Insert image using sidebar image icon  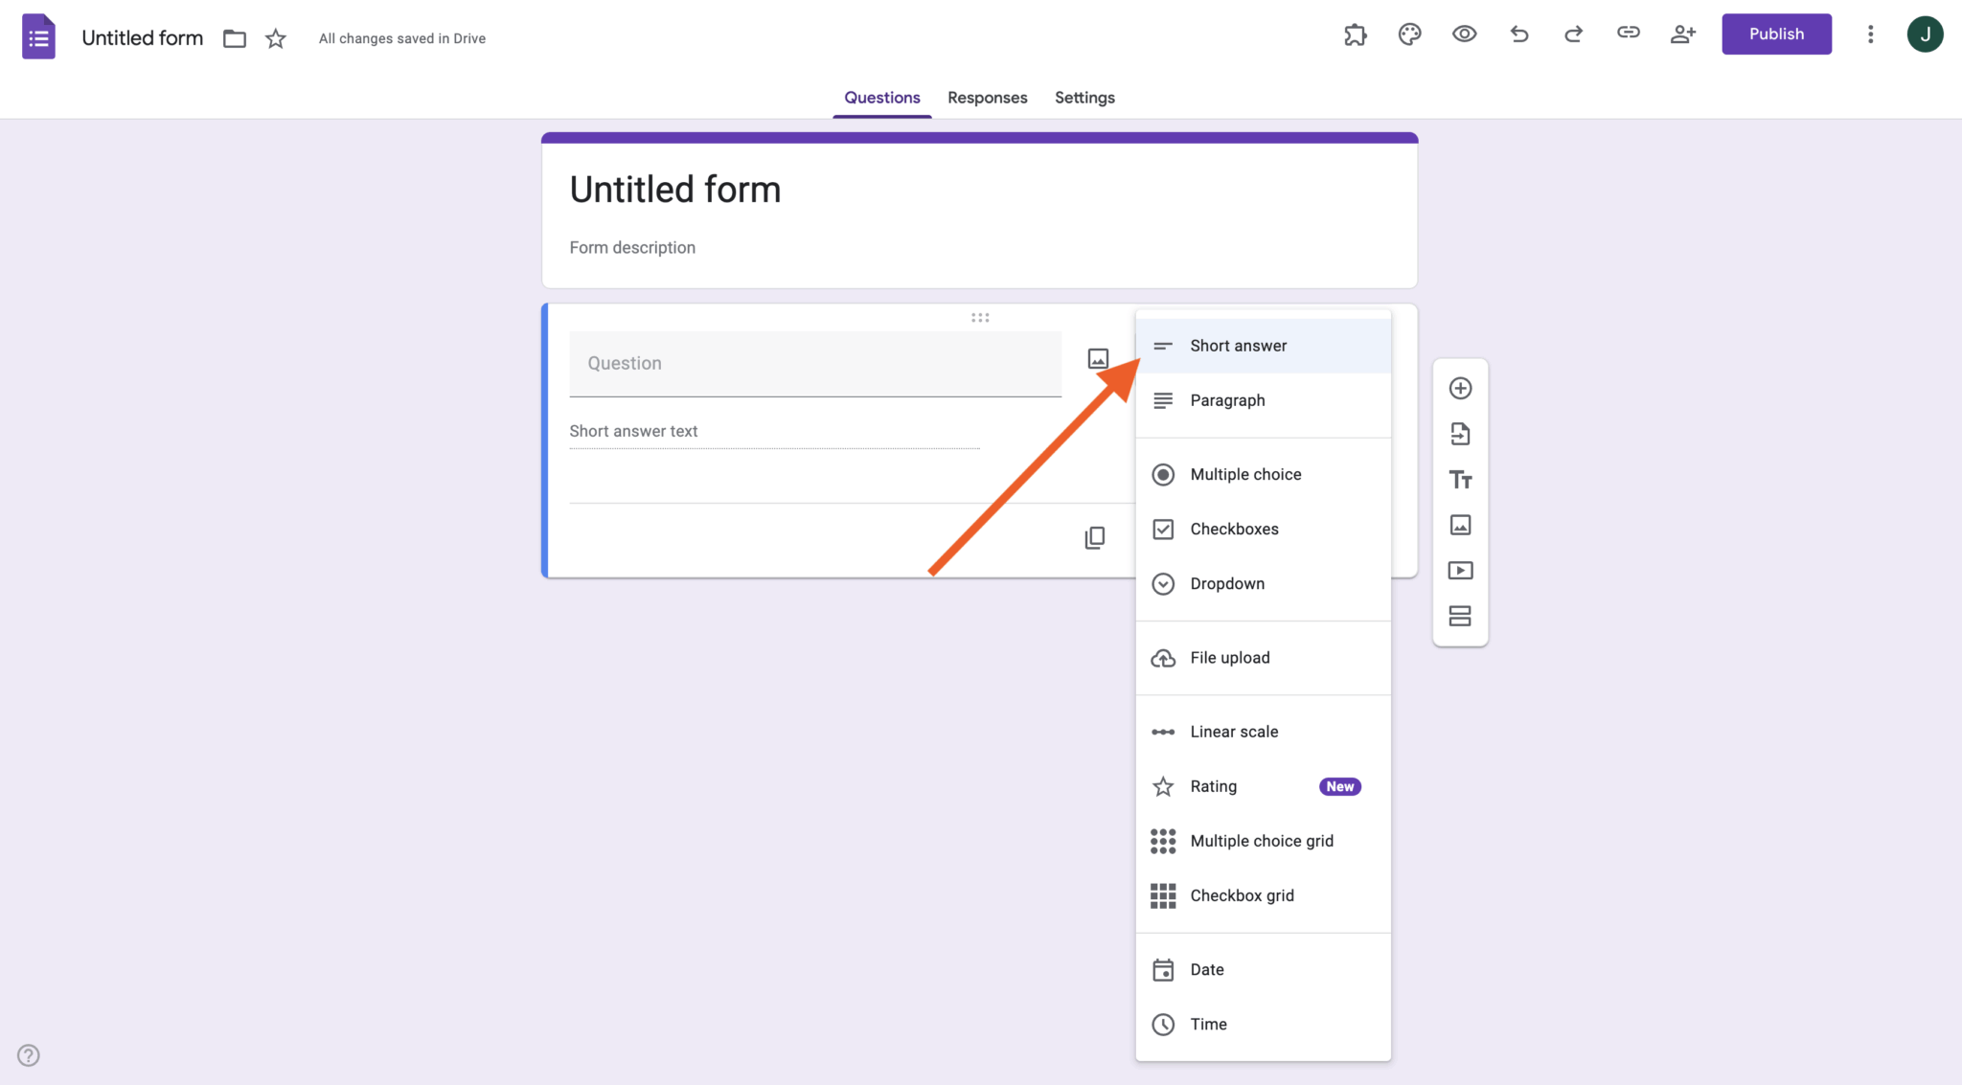(x=1460, y=525)
